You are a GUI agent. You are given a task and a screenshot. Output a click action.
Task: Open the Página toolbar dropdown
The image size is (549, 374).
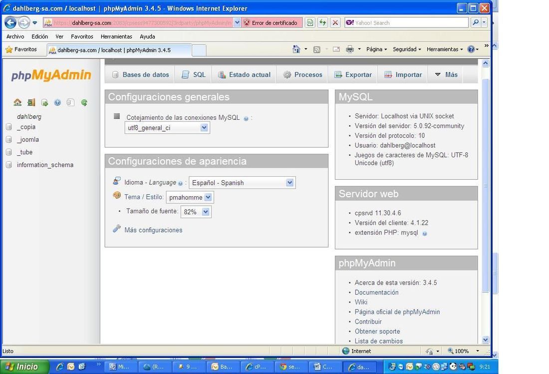pyautogui.click(x=376, y=49)
